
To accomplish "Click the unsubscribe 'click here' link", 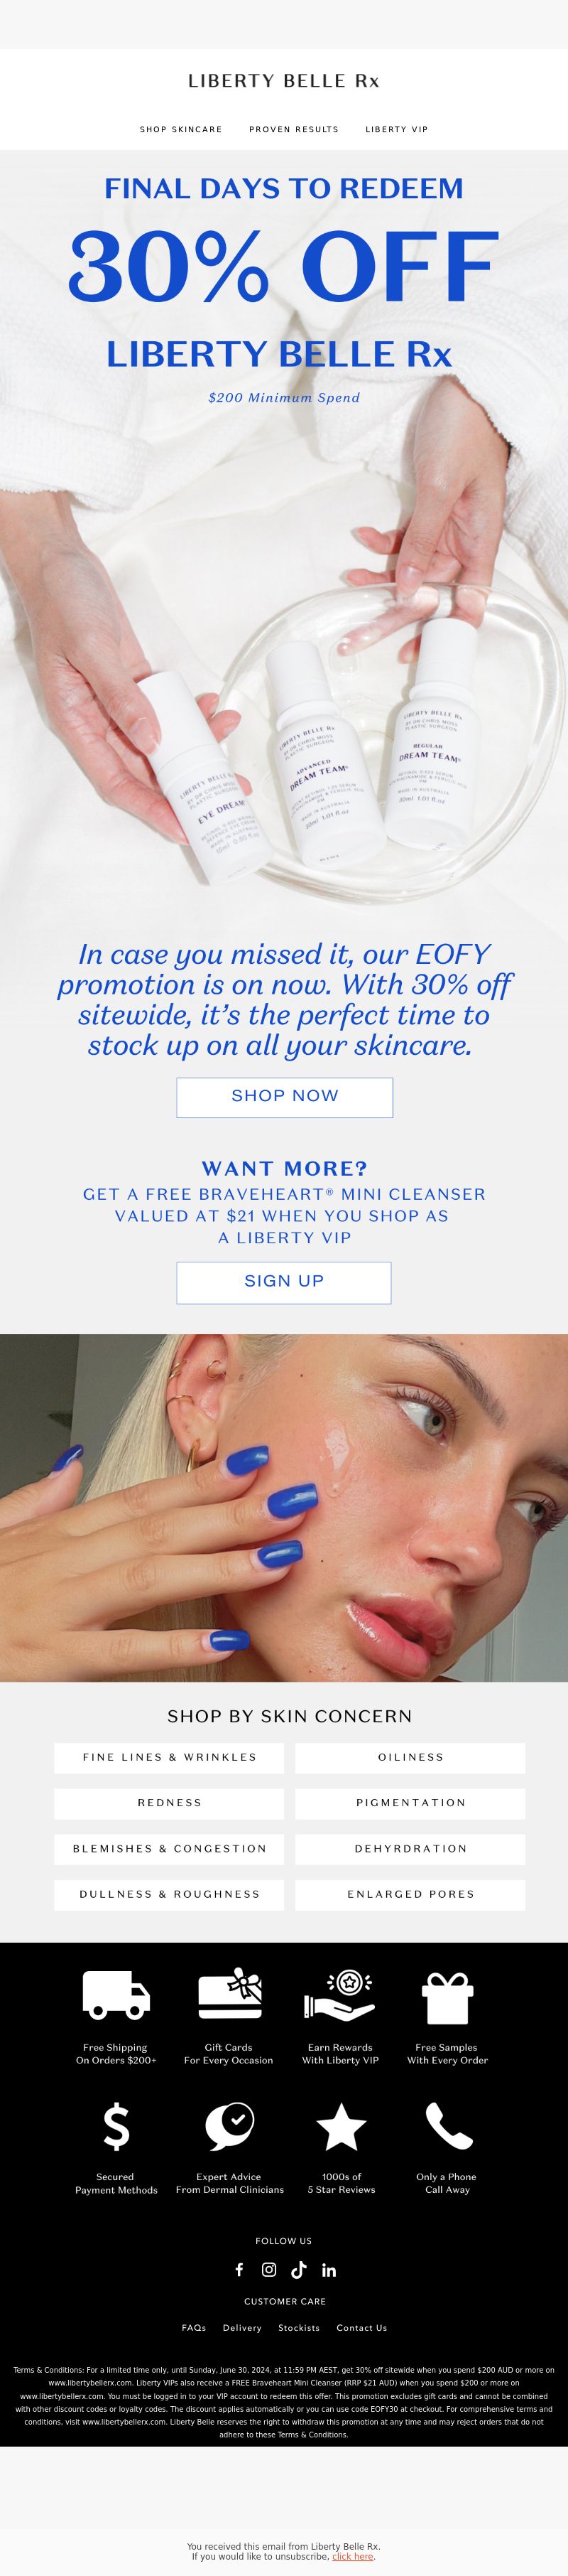I will pos(352,2556).
